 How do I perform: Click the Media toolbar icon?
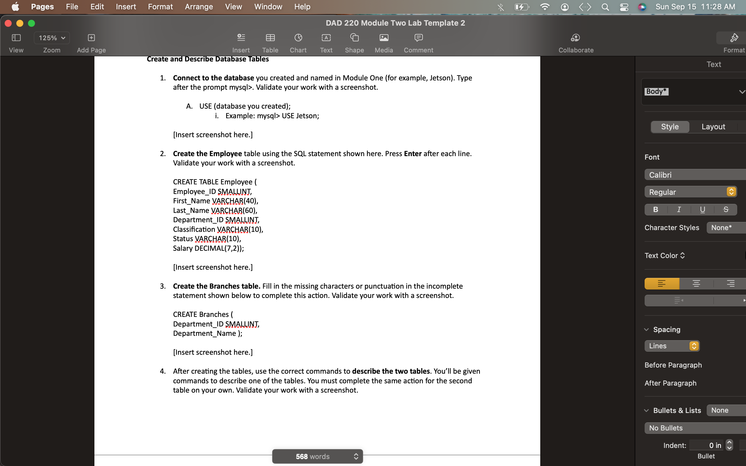click(x=383, y=38)
